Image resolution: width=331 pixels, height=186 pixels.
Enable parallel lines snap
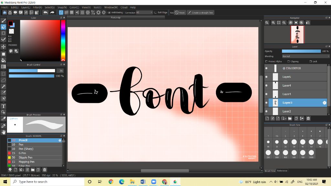66,13
